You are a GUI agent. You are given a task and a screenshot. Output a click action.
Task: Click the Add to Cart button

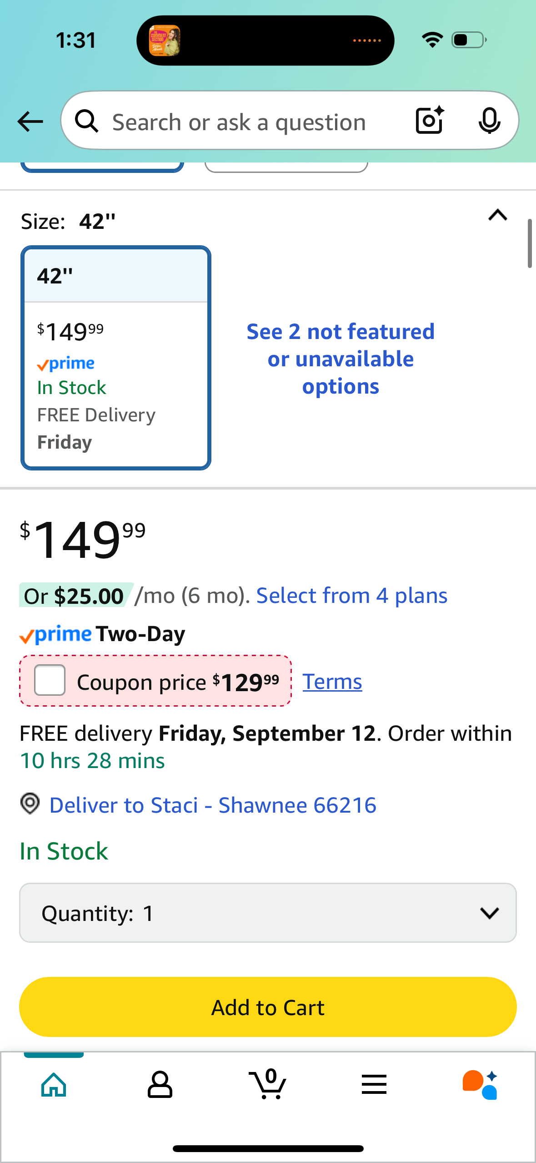pyautogui.click(x=268, y=1007)
